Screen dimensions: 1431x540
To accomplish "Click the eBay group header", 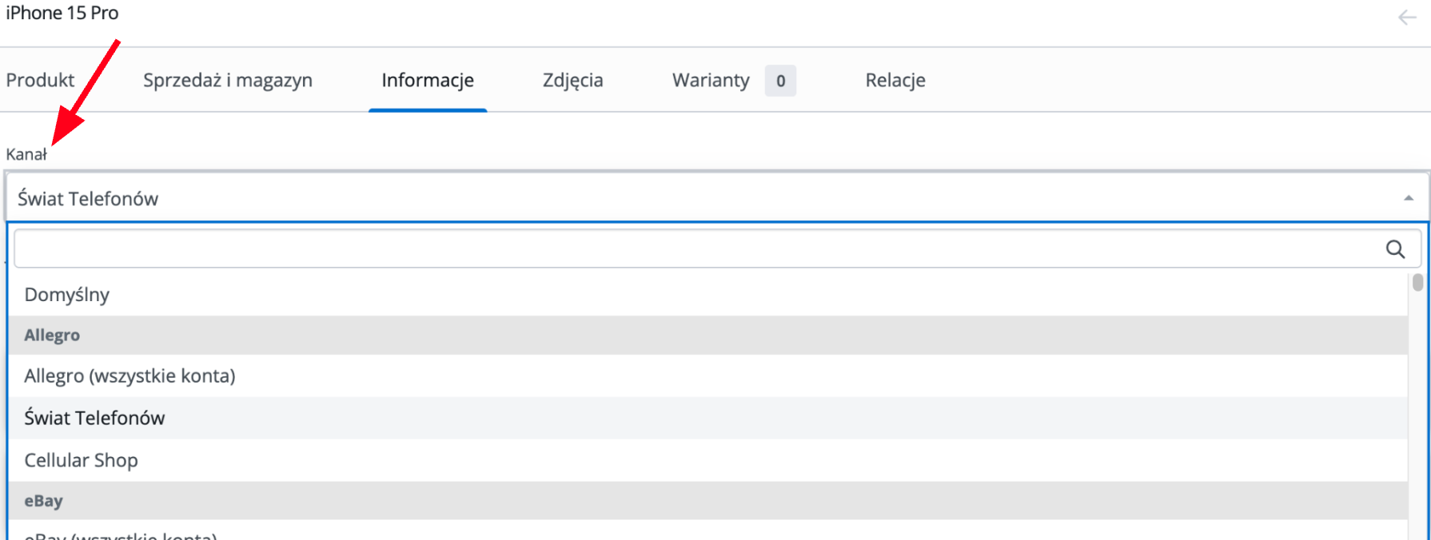I will coord(708,501).
